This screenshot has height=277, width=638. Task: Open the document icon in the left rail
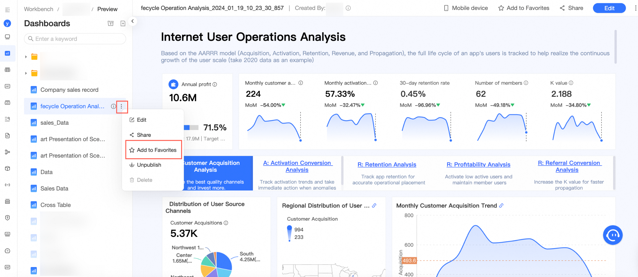click(x=7, y=135)
